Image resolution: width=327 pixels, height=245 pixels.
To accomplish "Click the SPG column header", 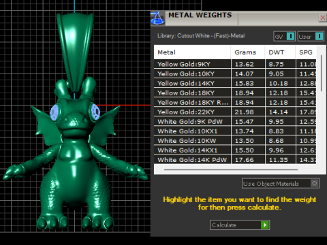I will [x=306, y=52].
